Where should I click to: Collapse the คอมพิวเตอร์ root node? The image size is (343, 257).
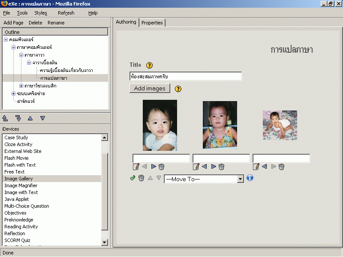[x=6, y=39]
